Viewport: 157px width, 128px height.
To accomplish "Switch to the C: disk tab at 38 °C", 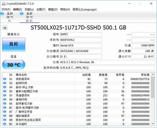I will pos(10,17).
